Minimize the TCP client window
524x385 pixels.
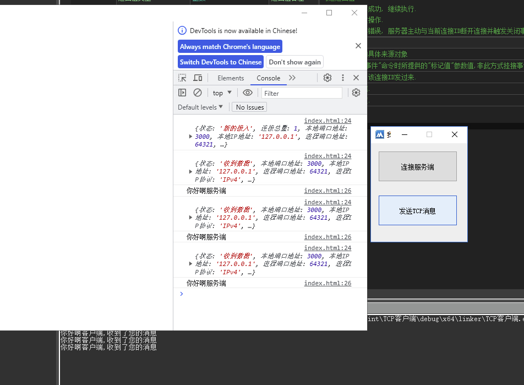point(405,134)
